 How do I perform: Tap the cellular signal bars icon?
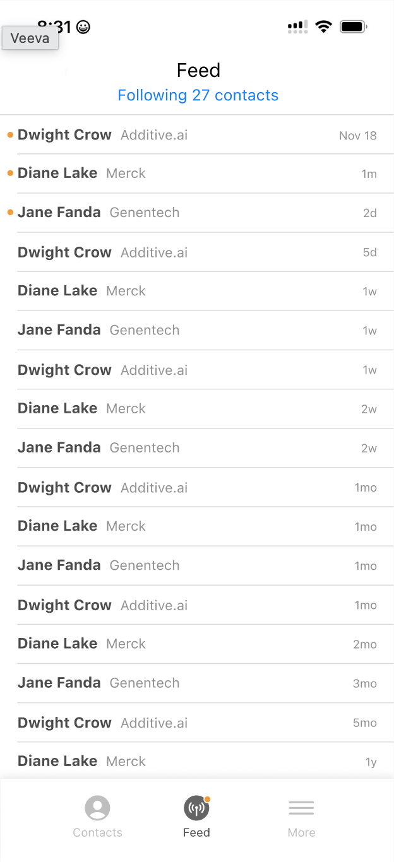[297, 27]
